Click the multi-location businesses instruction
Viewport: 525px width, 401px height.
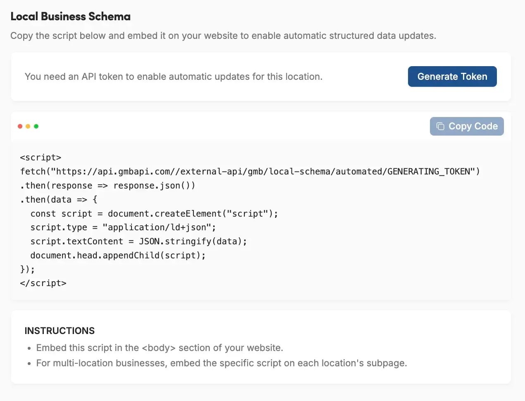[222, 363]
